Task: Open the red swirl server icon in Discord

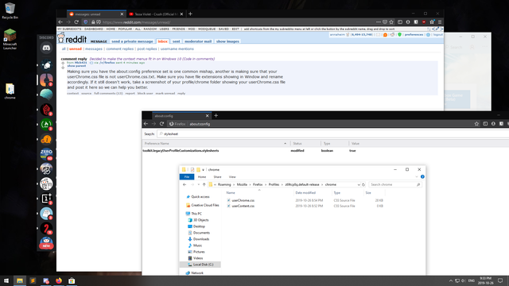Action: (x=46, y=110)
